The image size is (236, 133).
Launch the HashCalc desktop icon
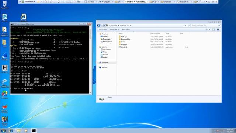tap(4, 69)
